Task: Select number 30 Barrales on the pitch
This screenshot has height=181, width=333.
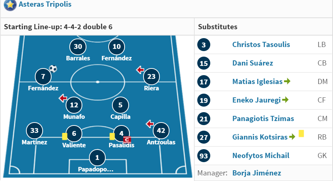Action: 78,50
